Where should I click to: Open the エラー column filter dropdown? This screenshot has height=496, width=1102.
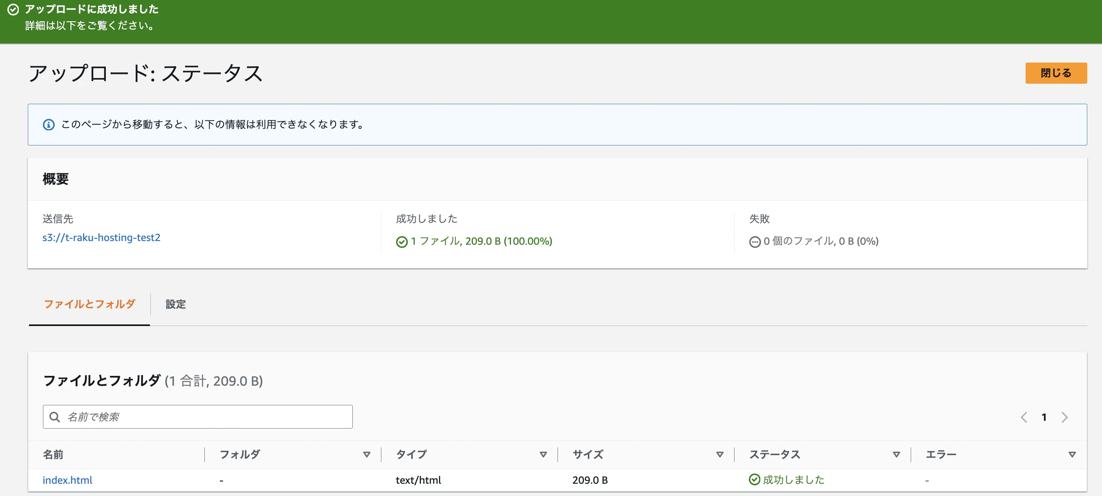coord(1072,454)
